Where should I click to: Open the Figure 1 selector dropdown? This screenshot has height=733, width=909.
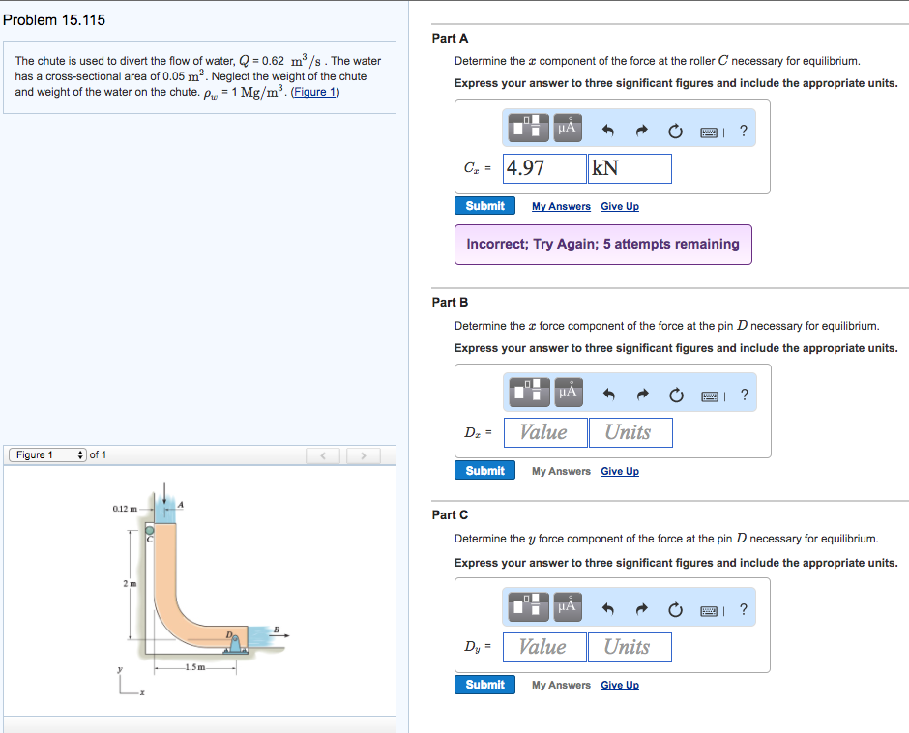46,454
